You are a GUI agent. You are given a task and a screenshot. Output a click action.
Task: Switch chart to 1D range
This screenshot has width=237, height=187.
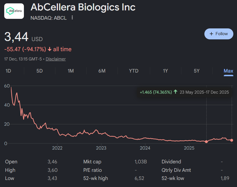8,71
